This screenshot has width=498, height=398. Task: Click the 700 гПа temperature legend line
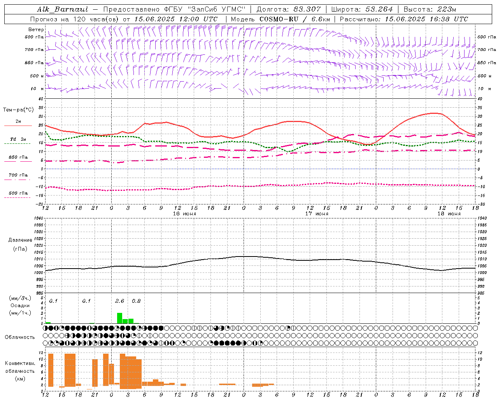point(18,180)
